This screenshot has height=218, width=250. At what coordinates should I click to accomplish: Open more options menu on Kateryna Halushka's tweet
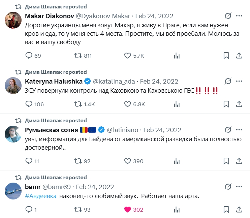click(239, 81)
